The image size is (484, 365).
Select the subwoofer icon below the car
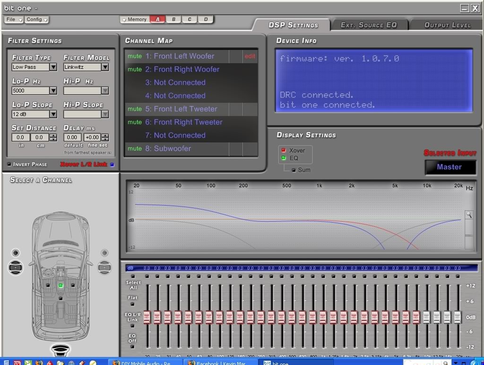coord(60,350)
